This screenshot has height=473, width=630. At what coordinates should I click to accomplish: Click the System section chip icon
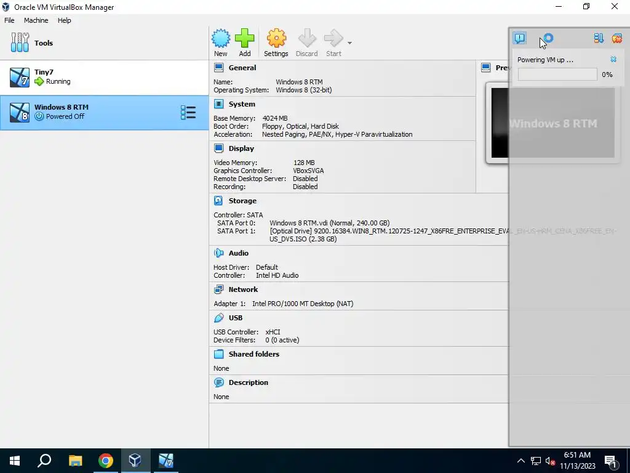coord(218,104)
